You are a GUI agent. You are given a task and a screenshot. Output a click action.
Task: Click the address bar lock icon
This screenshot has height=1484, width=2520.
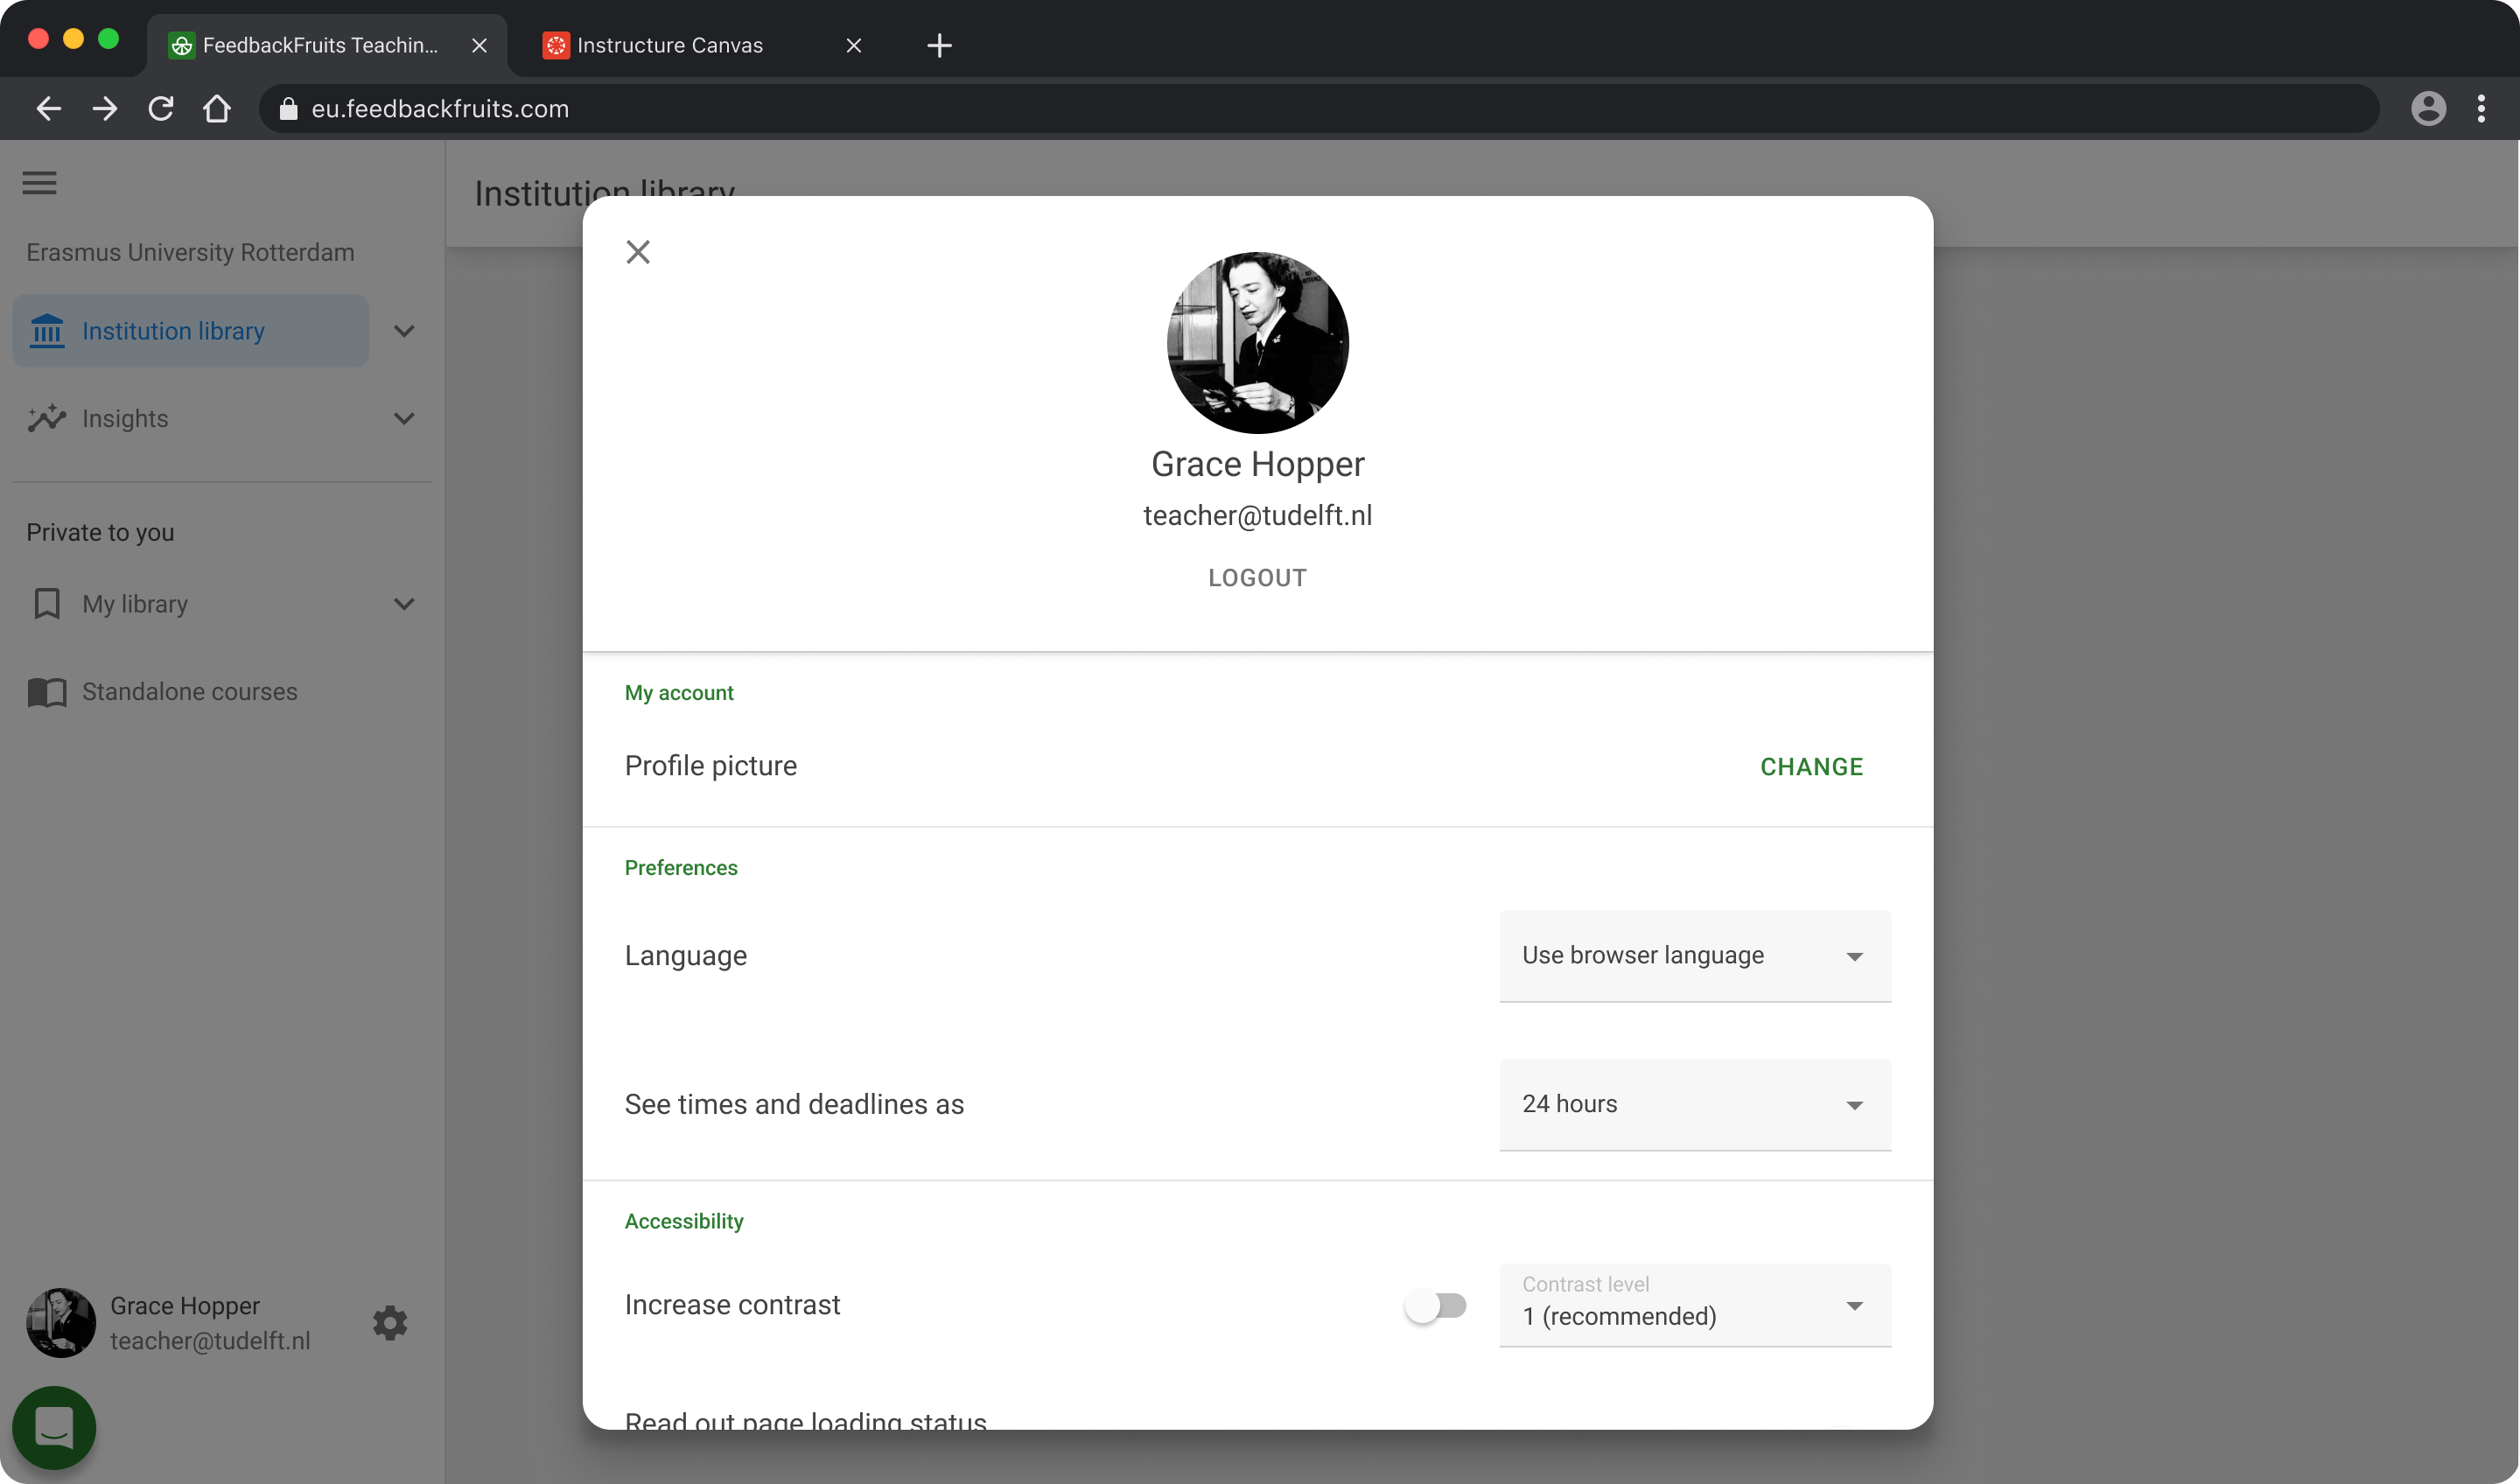pos(288,109)
